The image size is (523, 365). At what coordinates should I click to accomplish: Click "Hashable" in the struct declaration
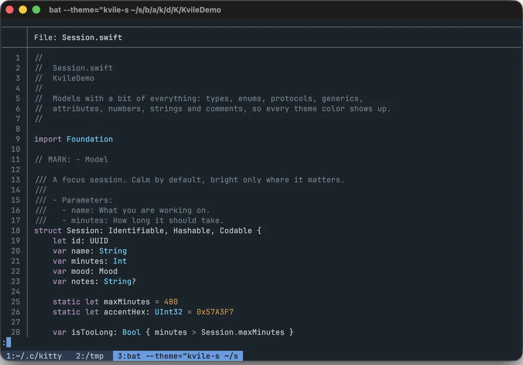pyautogui.click(x=192, y=231)
